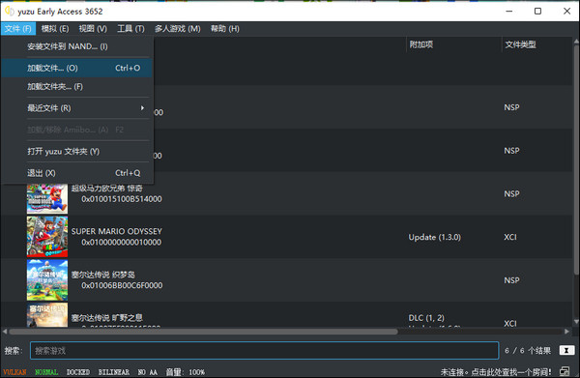Click game ID 0x010015100B514000
This screenshot has width=580, height=378.
click(x=122, y=199)
